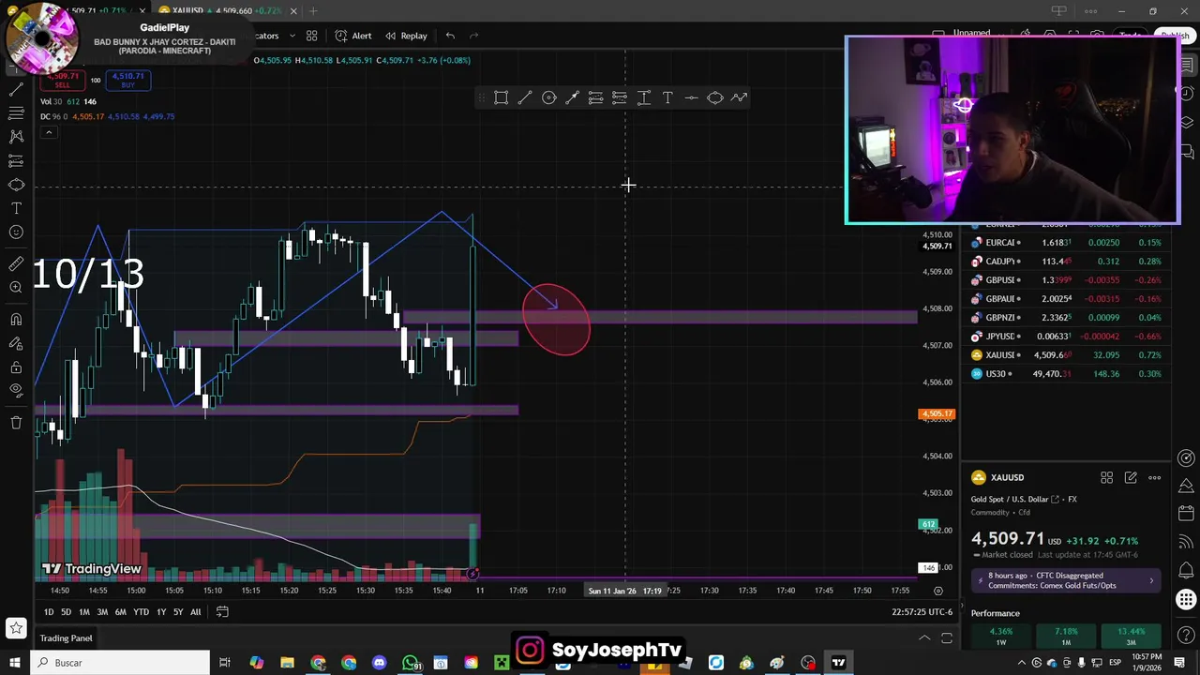Viewport: 1200px width, 675px height.
Task: Click the SELL 4,509.71 button
Action: click(x=63, y=80)
